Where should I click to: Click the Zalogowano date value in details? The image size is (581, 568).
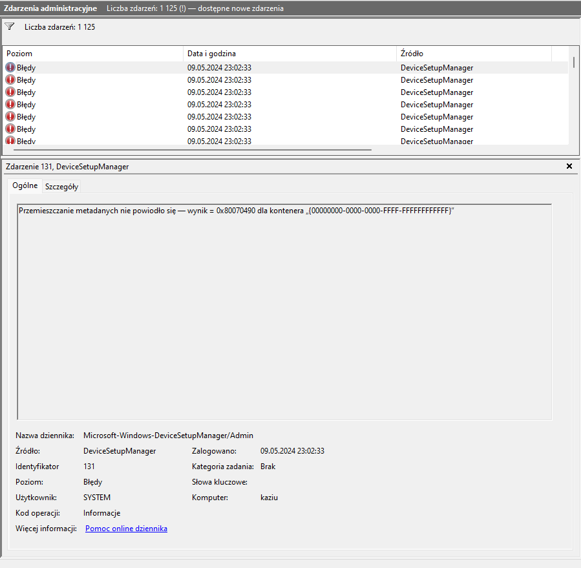(x=292, y=450)
